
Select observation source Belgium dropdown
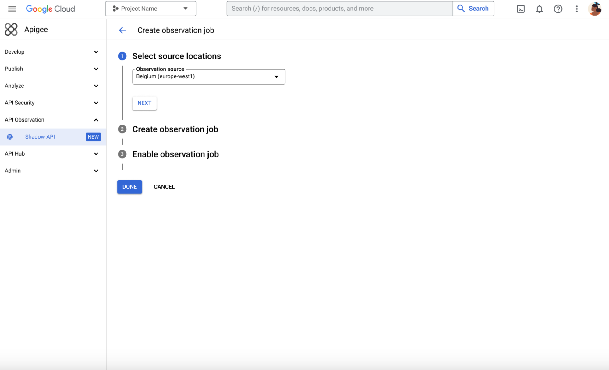click(208, 76)
